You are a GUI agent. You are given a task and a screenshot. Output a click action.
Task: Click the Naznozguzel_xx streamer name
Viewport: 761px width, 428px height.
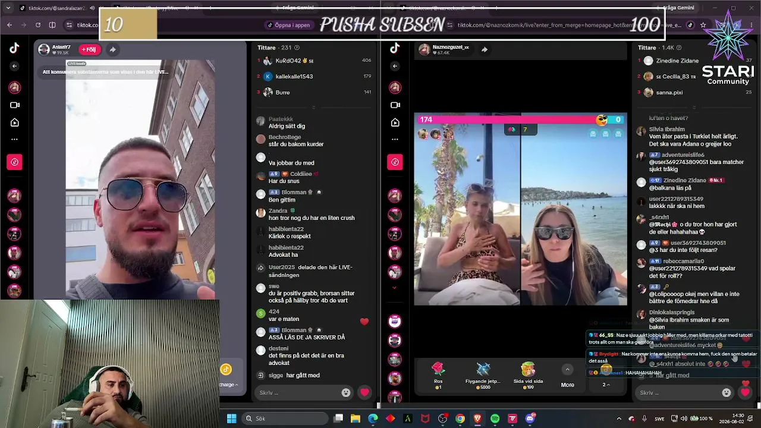click(451, 47)
